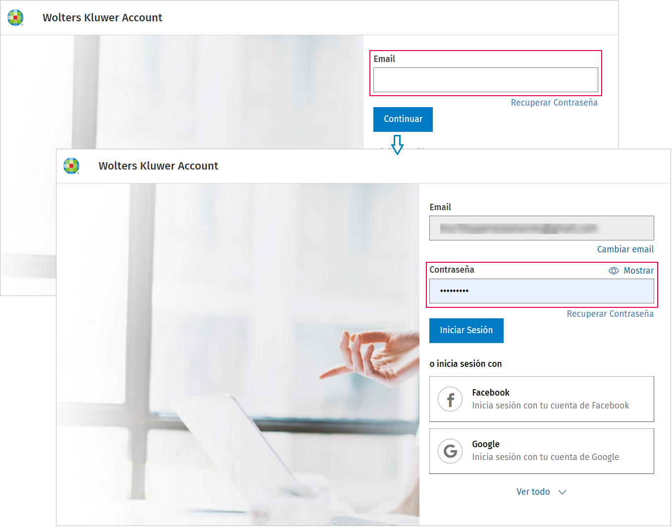
Task: Click the Contraseña field label
Action: 452,270
